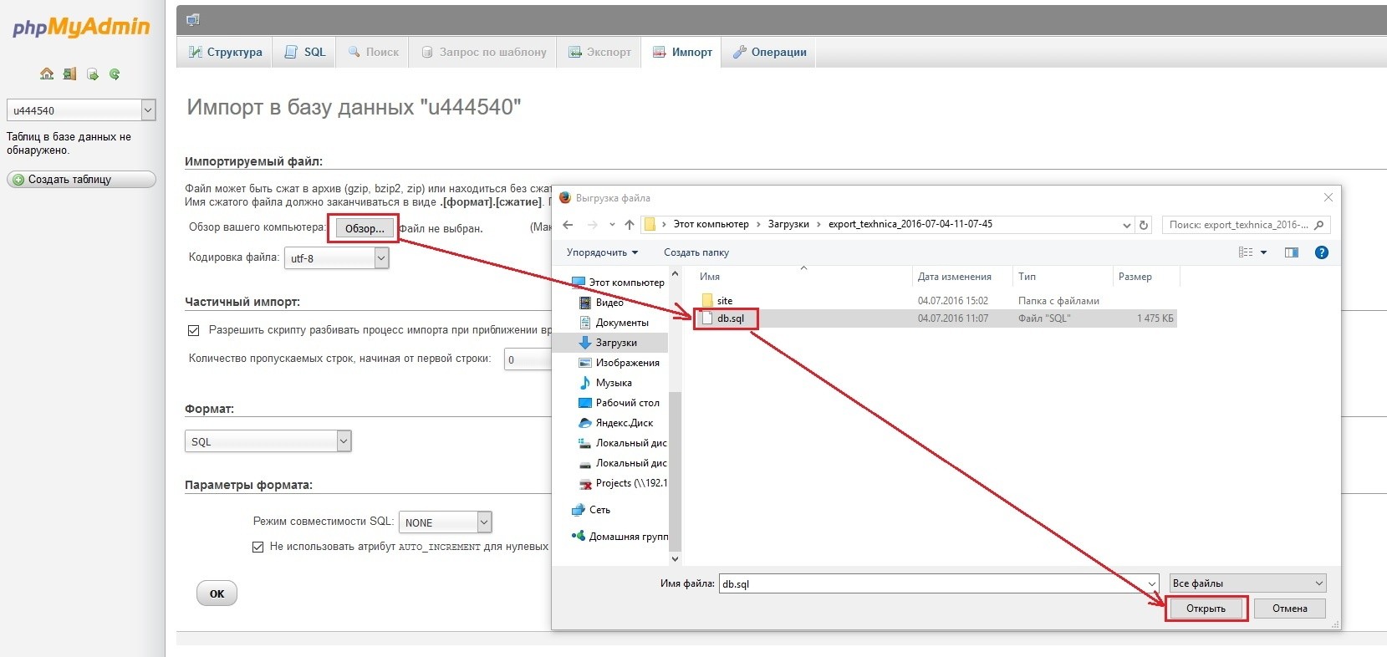The width and height of the screenshot is (1387, 657).
Task: Click the server icon in the gray breadcrumb bar
Action: pos(193,20)
